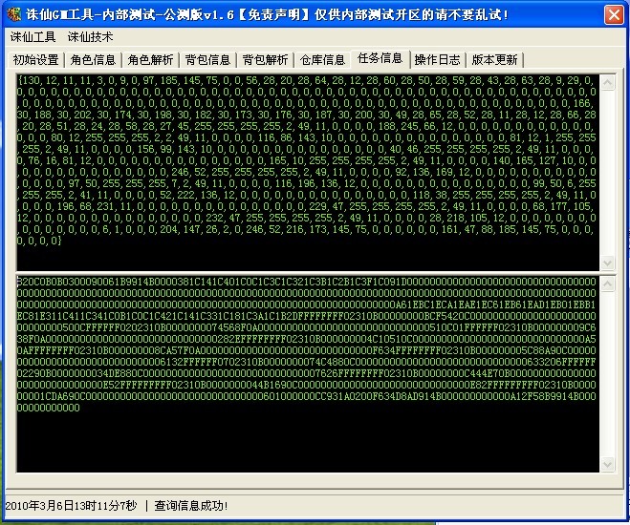Viewport: 630px width, 525px height.
Task: Select the 任务信息 tab
Action: point(380,58)
